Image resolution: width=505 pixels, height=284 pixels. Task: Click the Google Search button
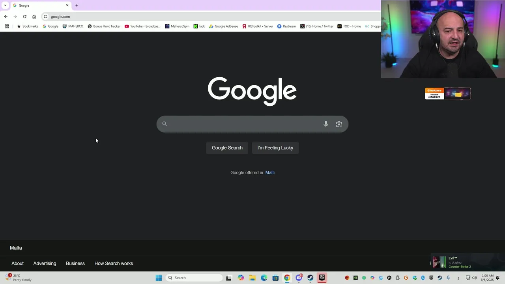227,148
